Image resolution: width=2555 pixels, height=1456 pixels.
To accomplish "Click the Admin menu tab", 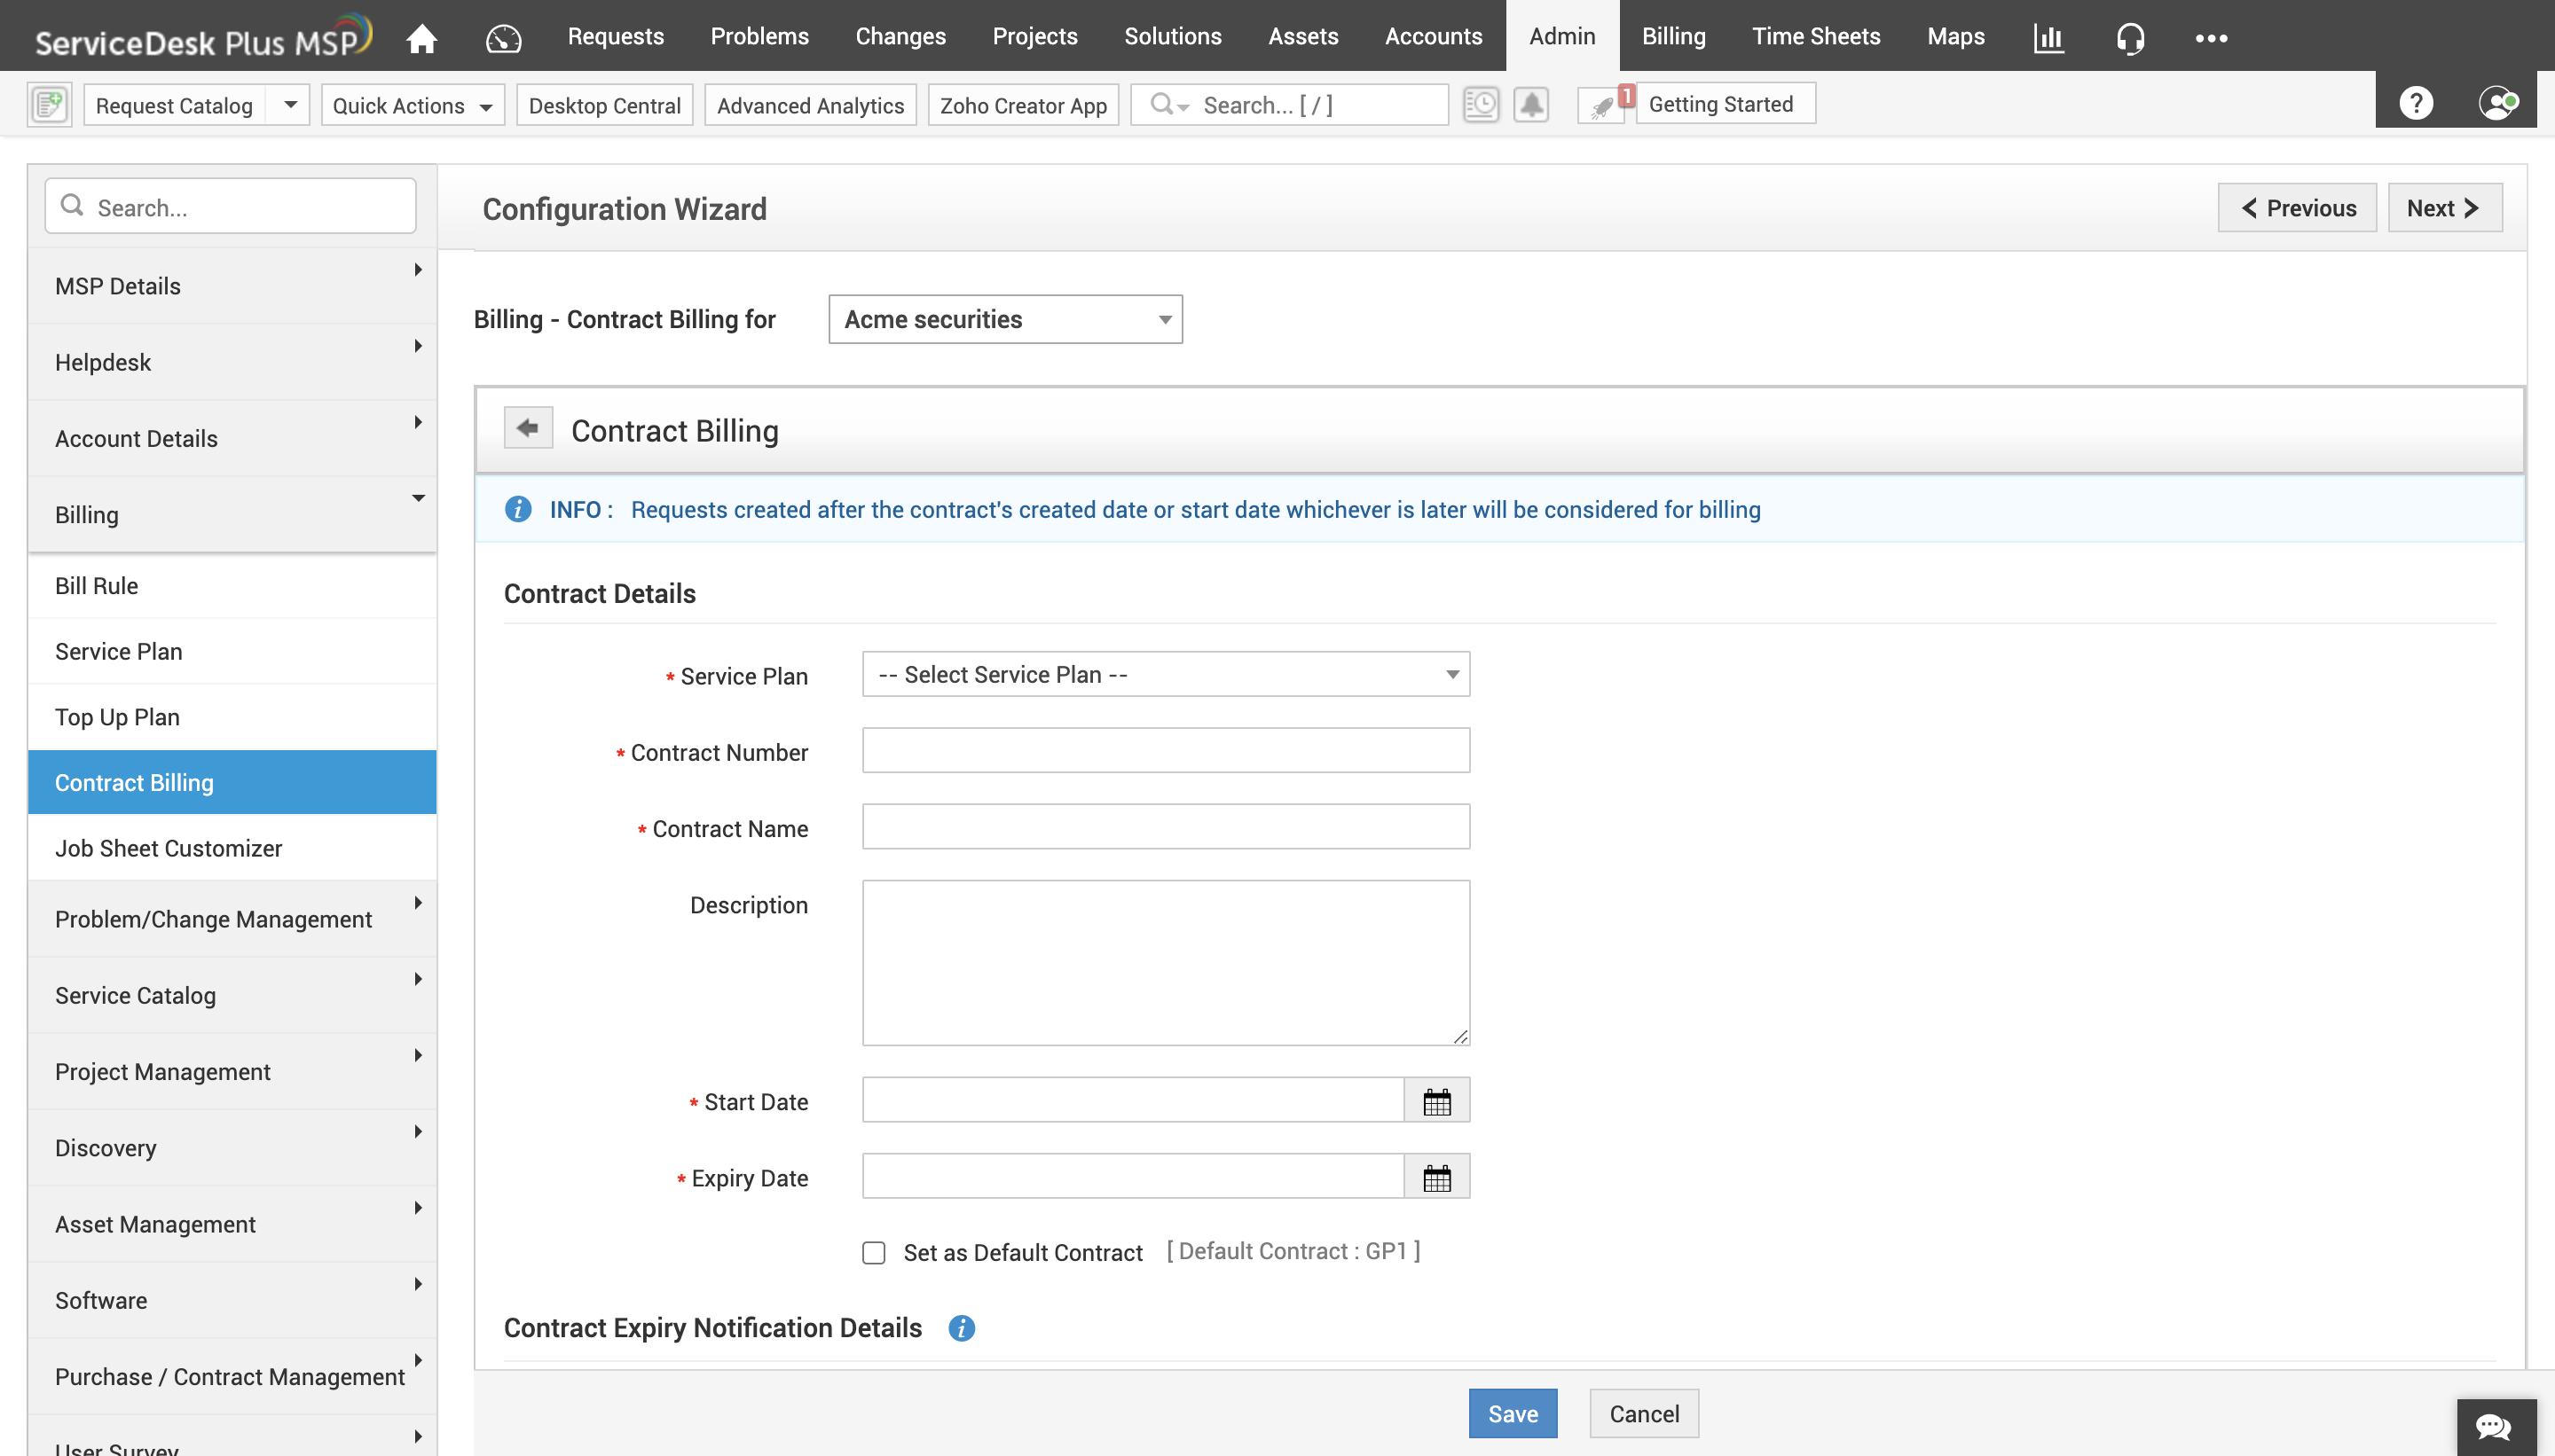I will pyautogui.click(x=1560, y=35).
